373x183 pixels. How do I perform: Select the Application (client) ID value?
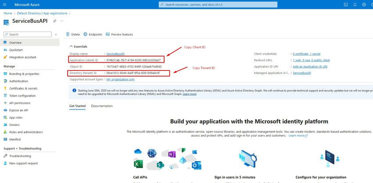[134, 60]
